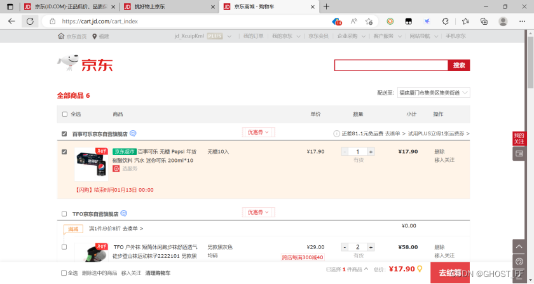Image resolution: width=534 pixels, height=284 pixels.
Task: Click 去凑单 next to 满1件总价8折
Action: point(133,229)
